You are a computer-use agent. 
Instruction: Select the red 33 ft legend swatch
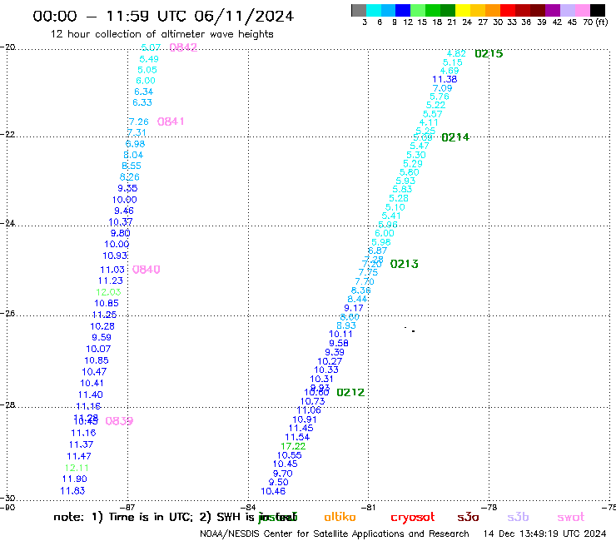click(x=508, y=10)
